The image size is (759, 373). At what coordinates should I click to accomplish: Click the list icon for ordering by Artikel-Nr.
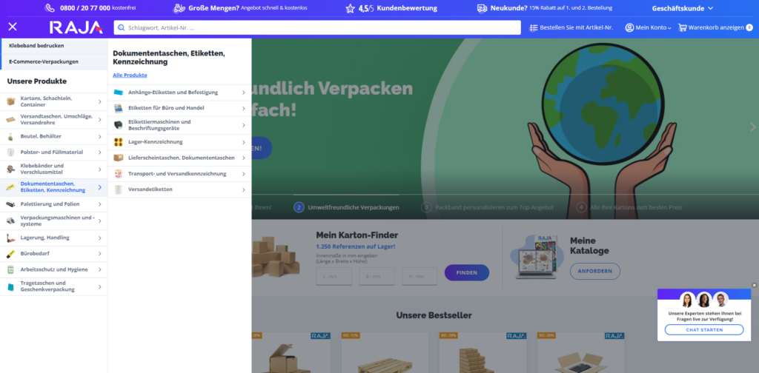coord(534,27)
